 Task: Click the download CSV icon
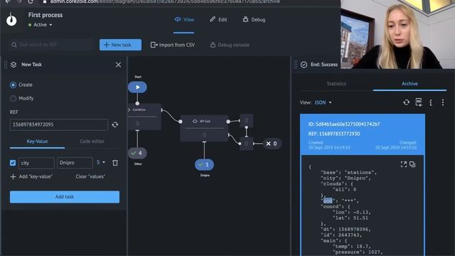[419, 102]
